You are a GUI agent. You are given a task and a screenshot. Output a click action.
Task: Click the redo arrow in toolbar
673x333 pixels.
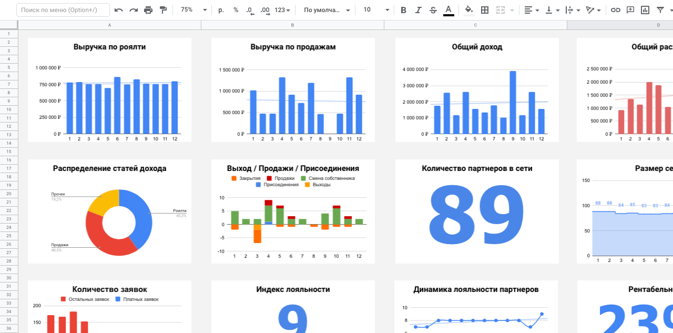[134, 10]
